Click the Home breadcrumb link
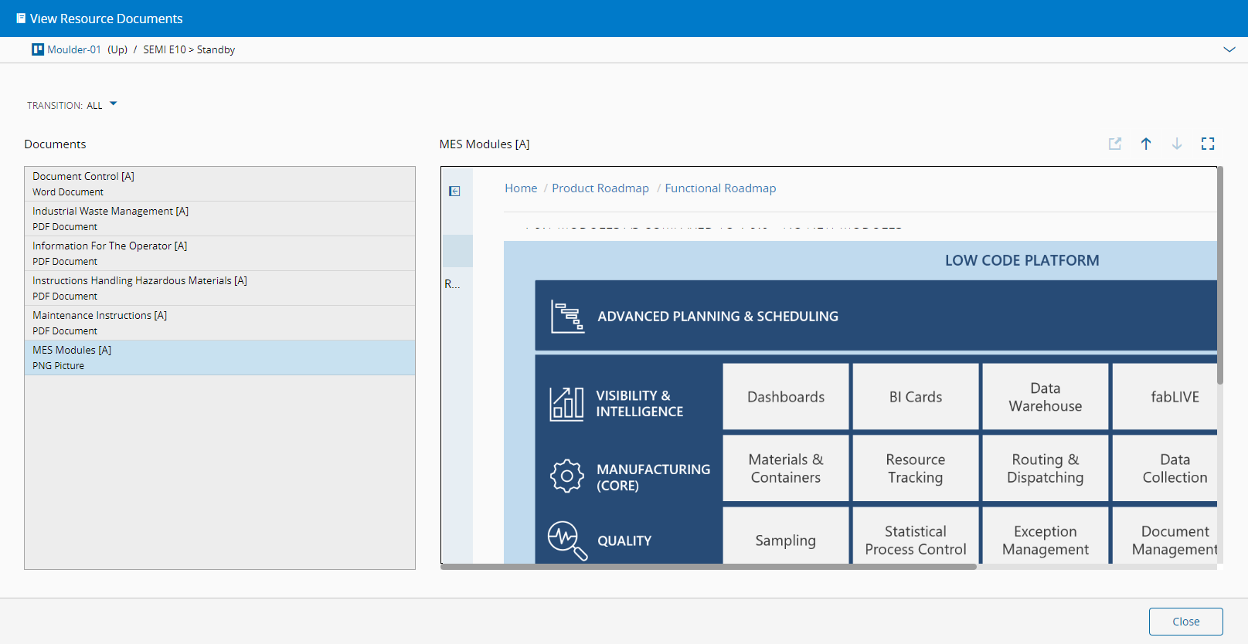This screenshot has width=1248, height=644. coord(521,188)
